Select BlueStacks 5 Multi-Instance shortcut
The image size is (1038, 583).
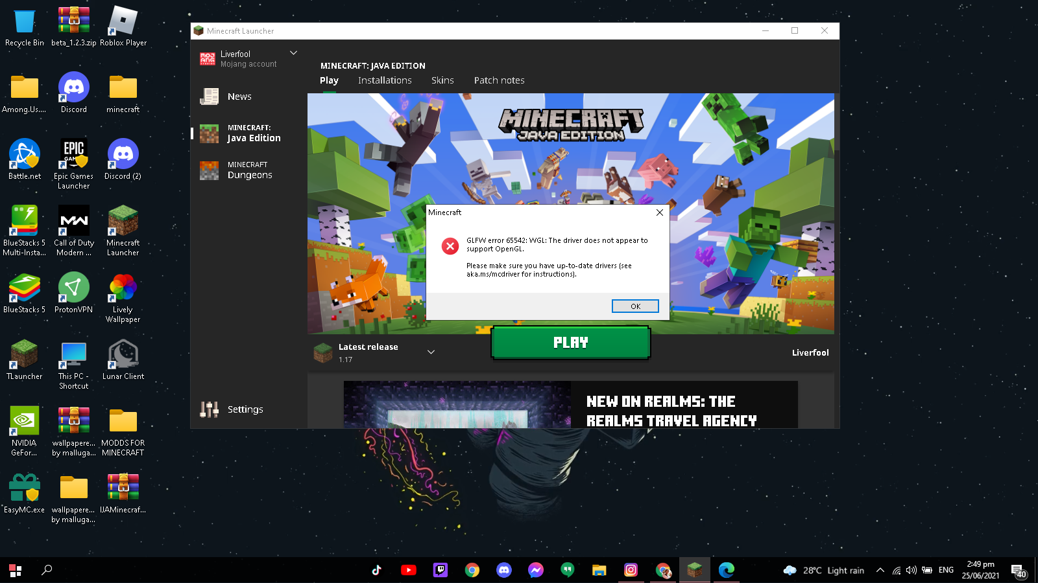[x=25, y=231]
